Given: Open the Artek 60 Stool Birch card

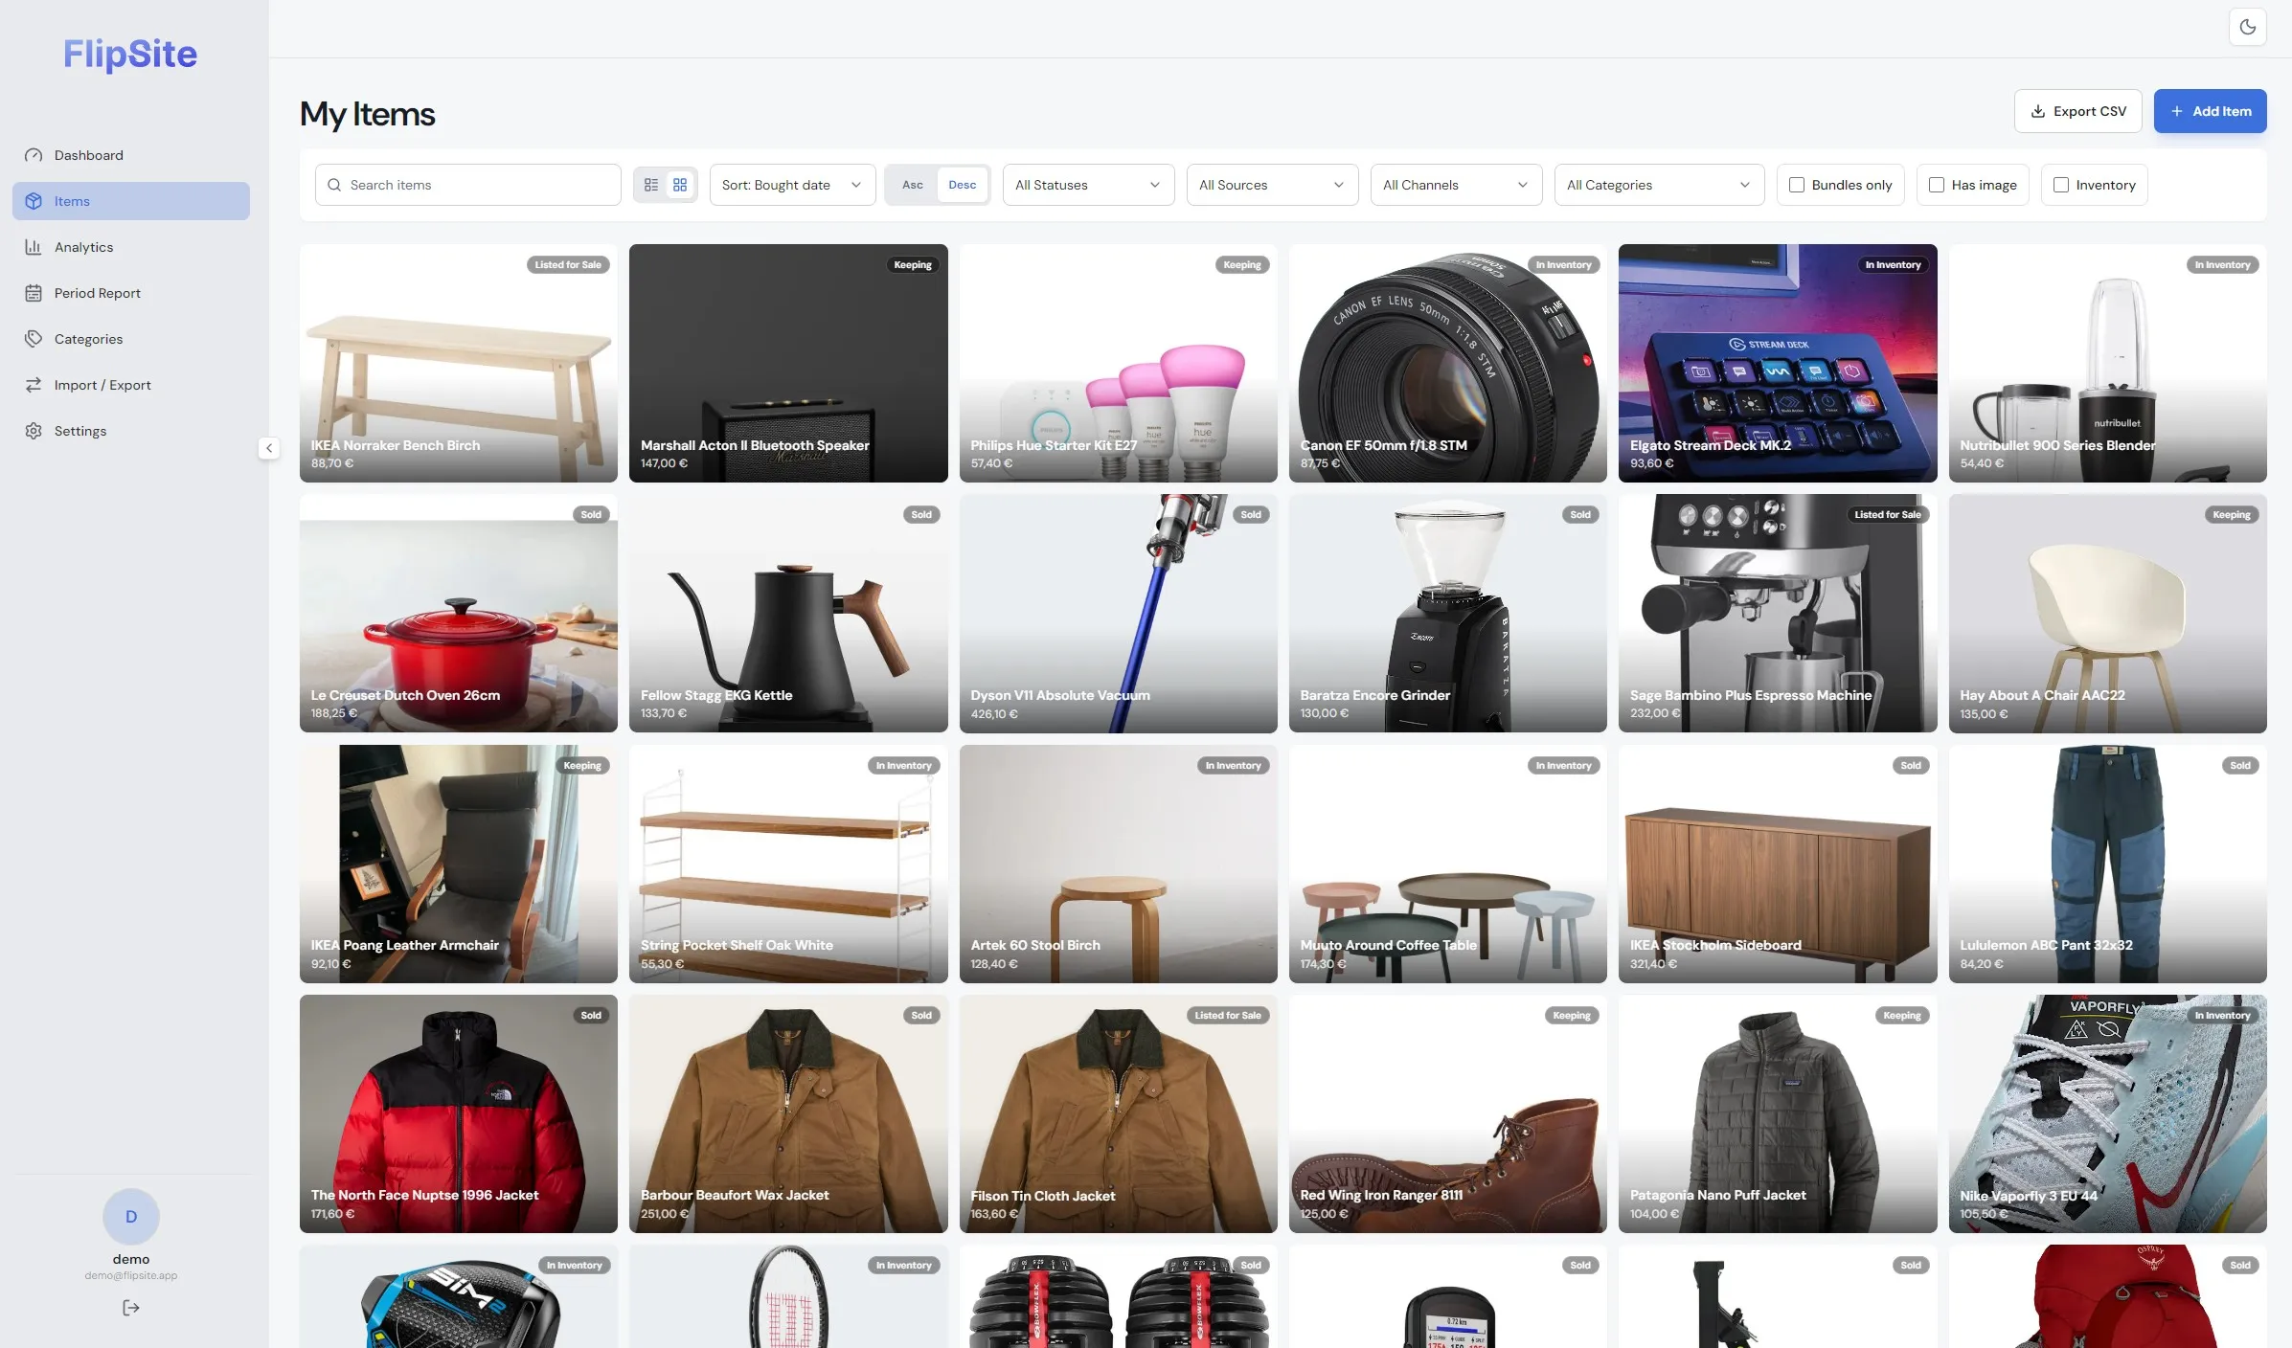Looking at the screenshot, I should coord(1118,864).
